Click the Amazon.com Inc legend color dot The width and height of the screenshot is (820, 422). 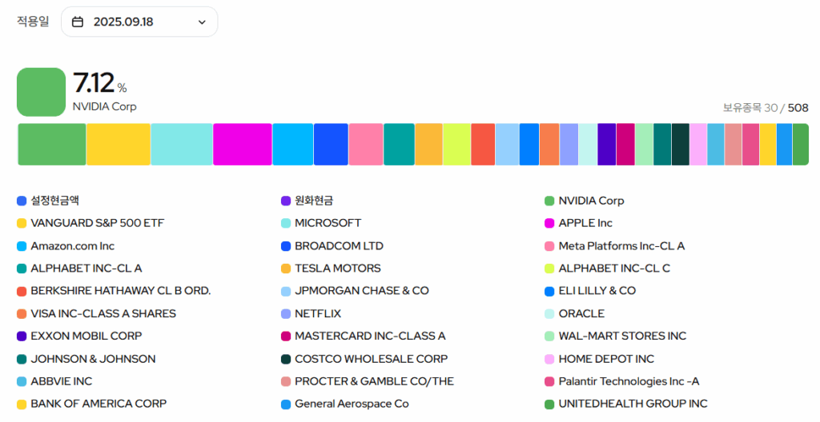click(x=22, y=246)
